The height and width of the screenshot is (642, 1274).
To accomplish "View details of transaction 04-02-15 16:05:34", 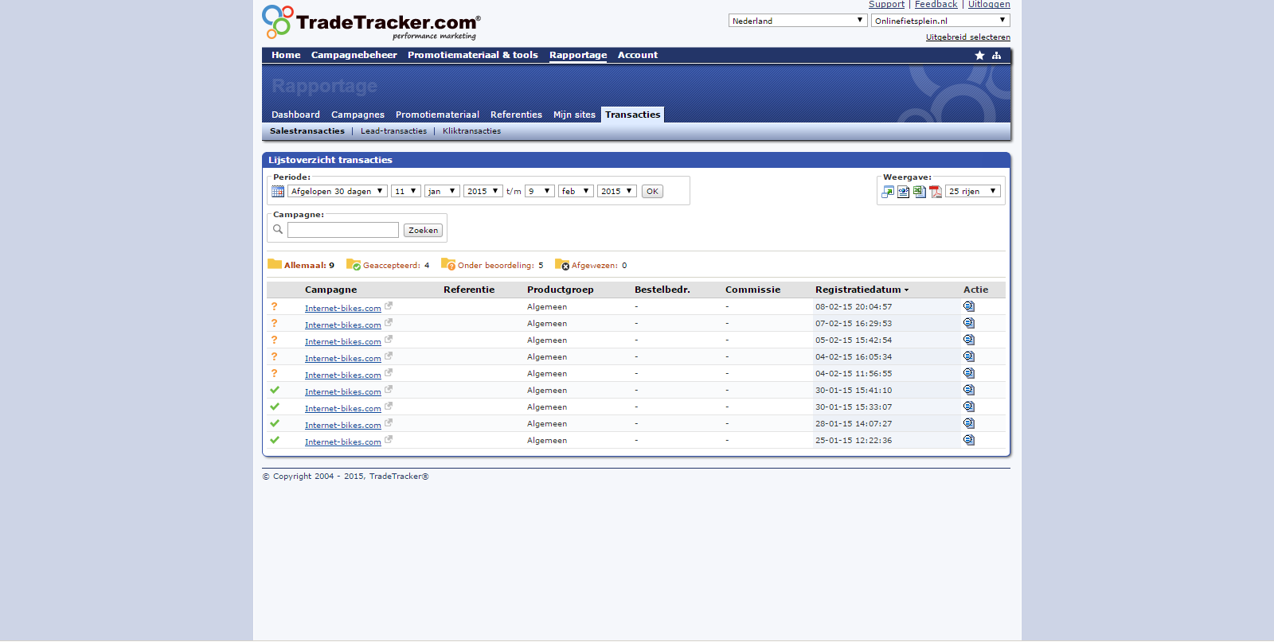I will tap(969, 356).
